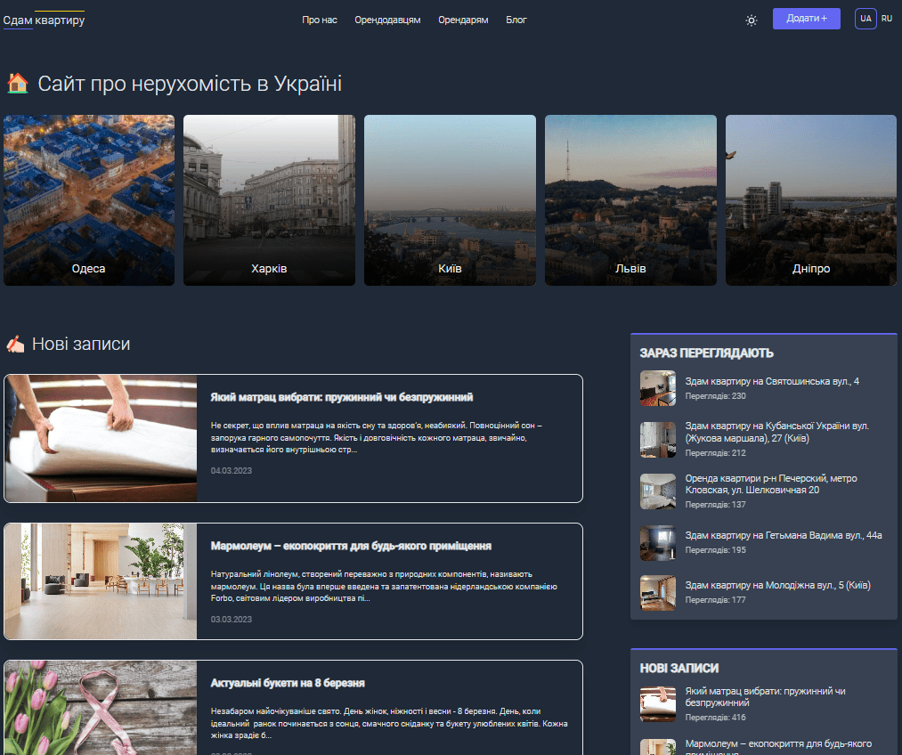This screenshot has width=902, height=755.
Task: Click the Мармолеум article excerpt text
Action: tap(384, 586)
